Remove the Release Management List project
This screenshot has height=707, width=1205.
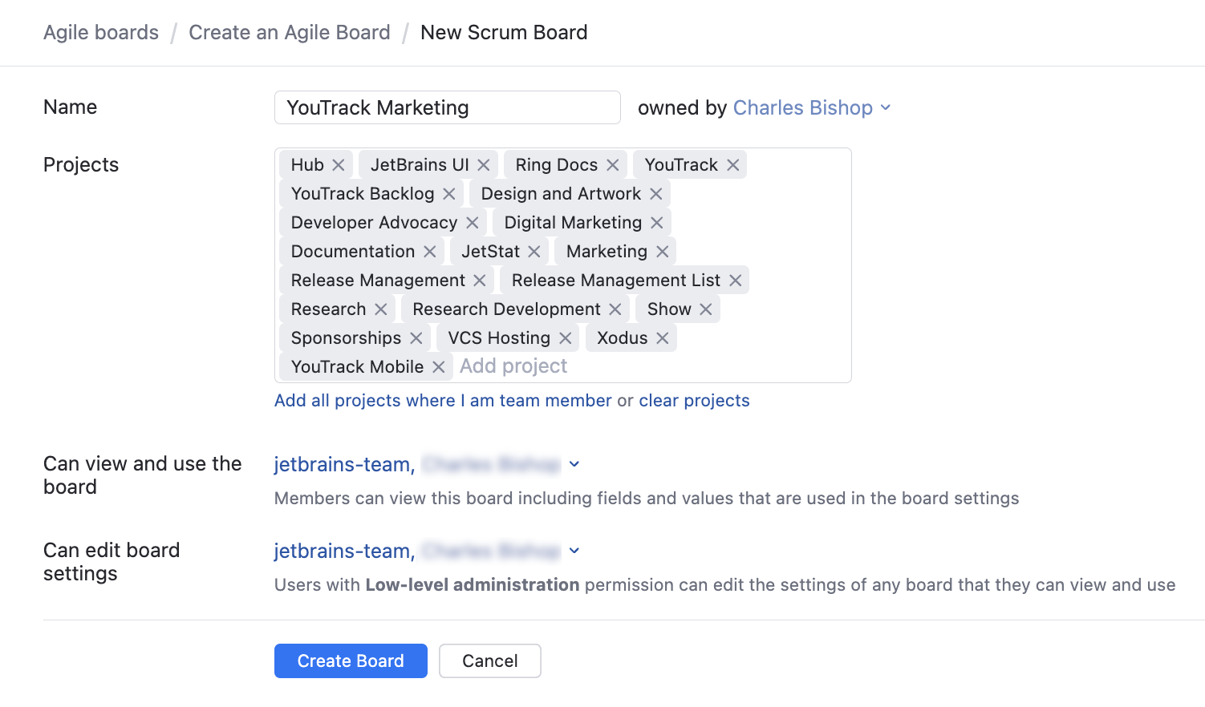735,280
